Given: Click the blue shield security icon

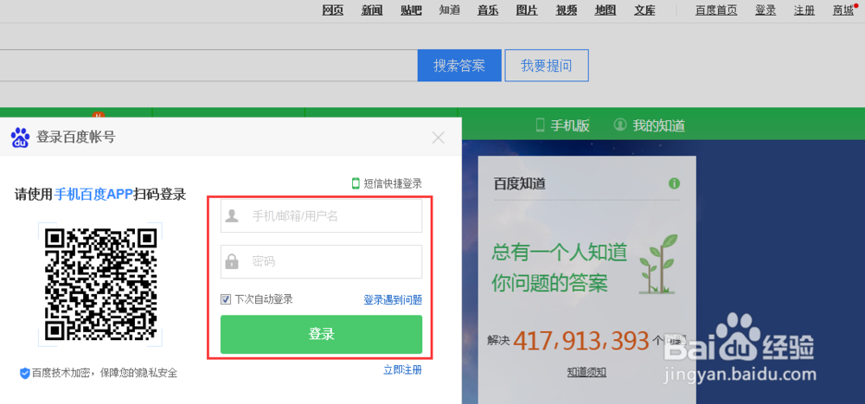Looking at the screenshot, I should coord(25,373).
